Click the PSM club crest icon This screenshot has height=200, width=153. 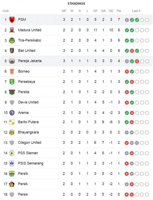[x=12, y=20]
